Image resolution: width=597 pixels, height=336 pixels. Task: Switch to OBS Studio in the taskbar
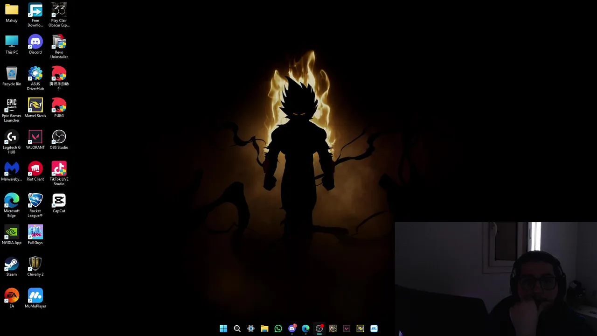pos(319,329)
